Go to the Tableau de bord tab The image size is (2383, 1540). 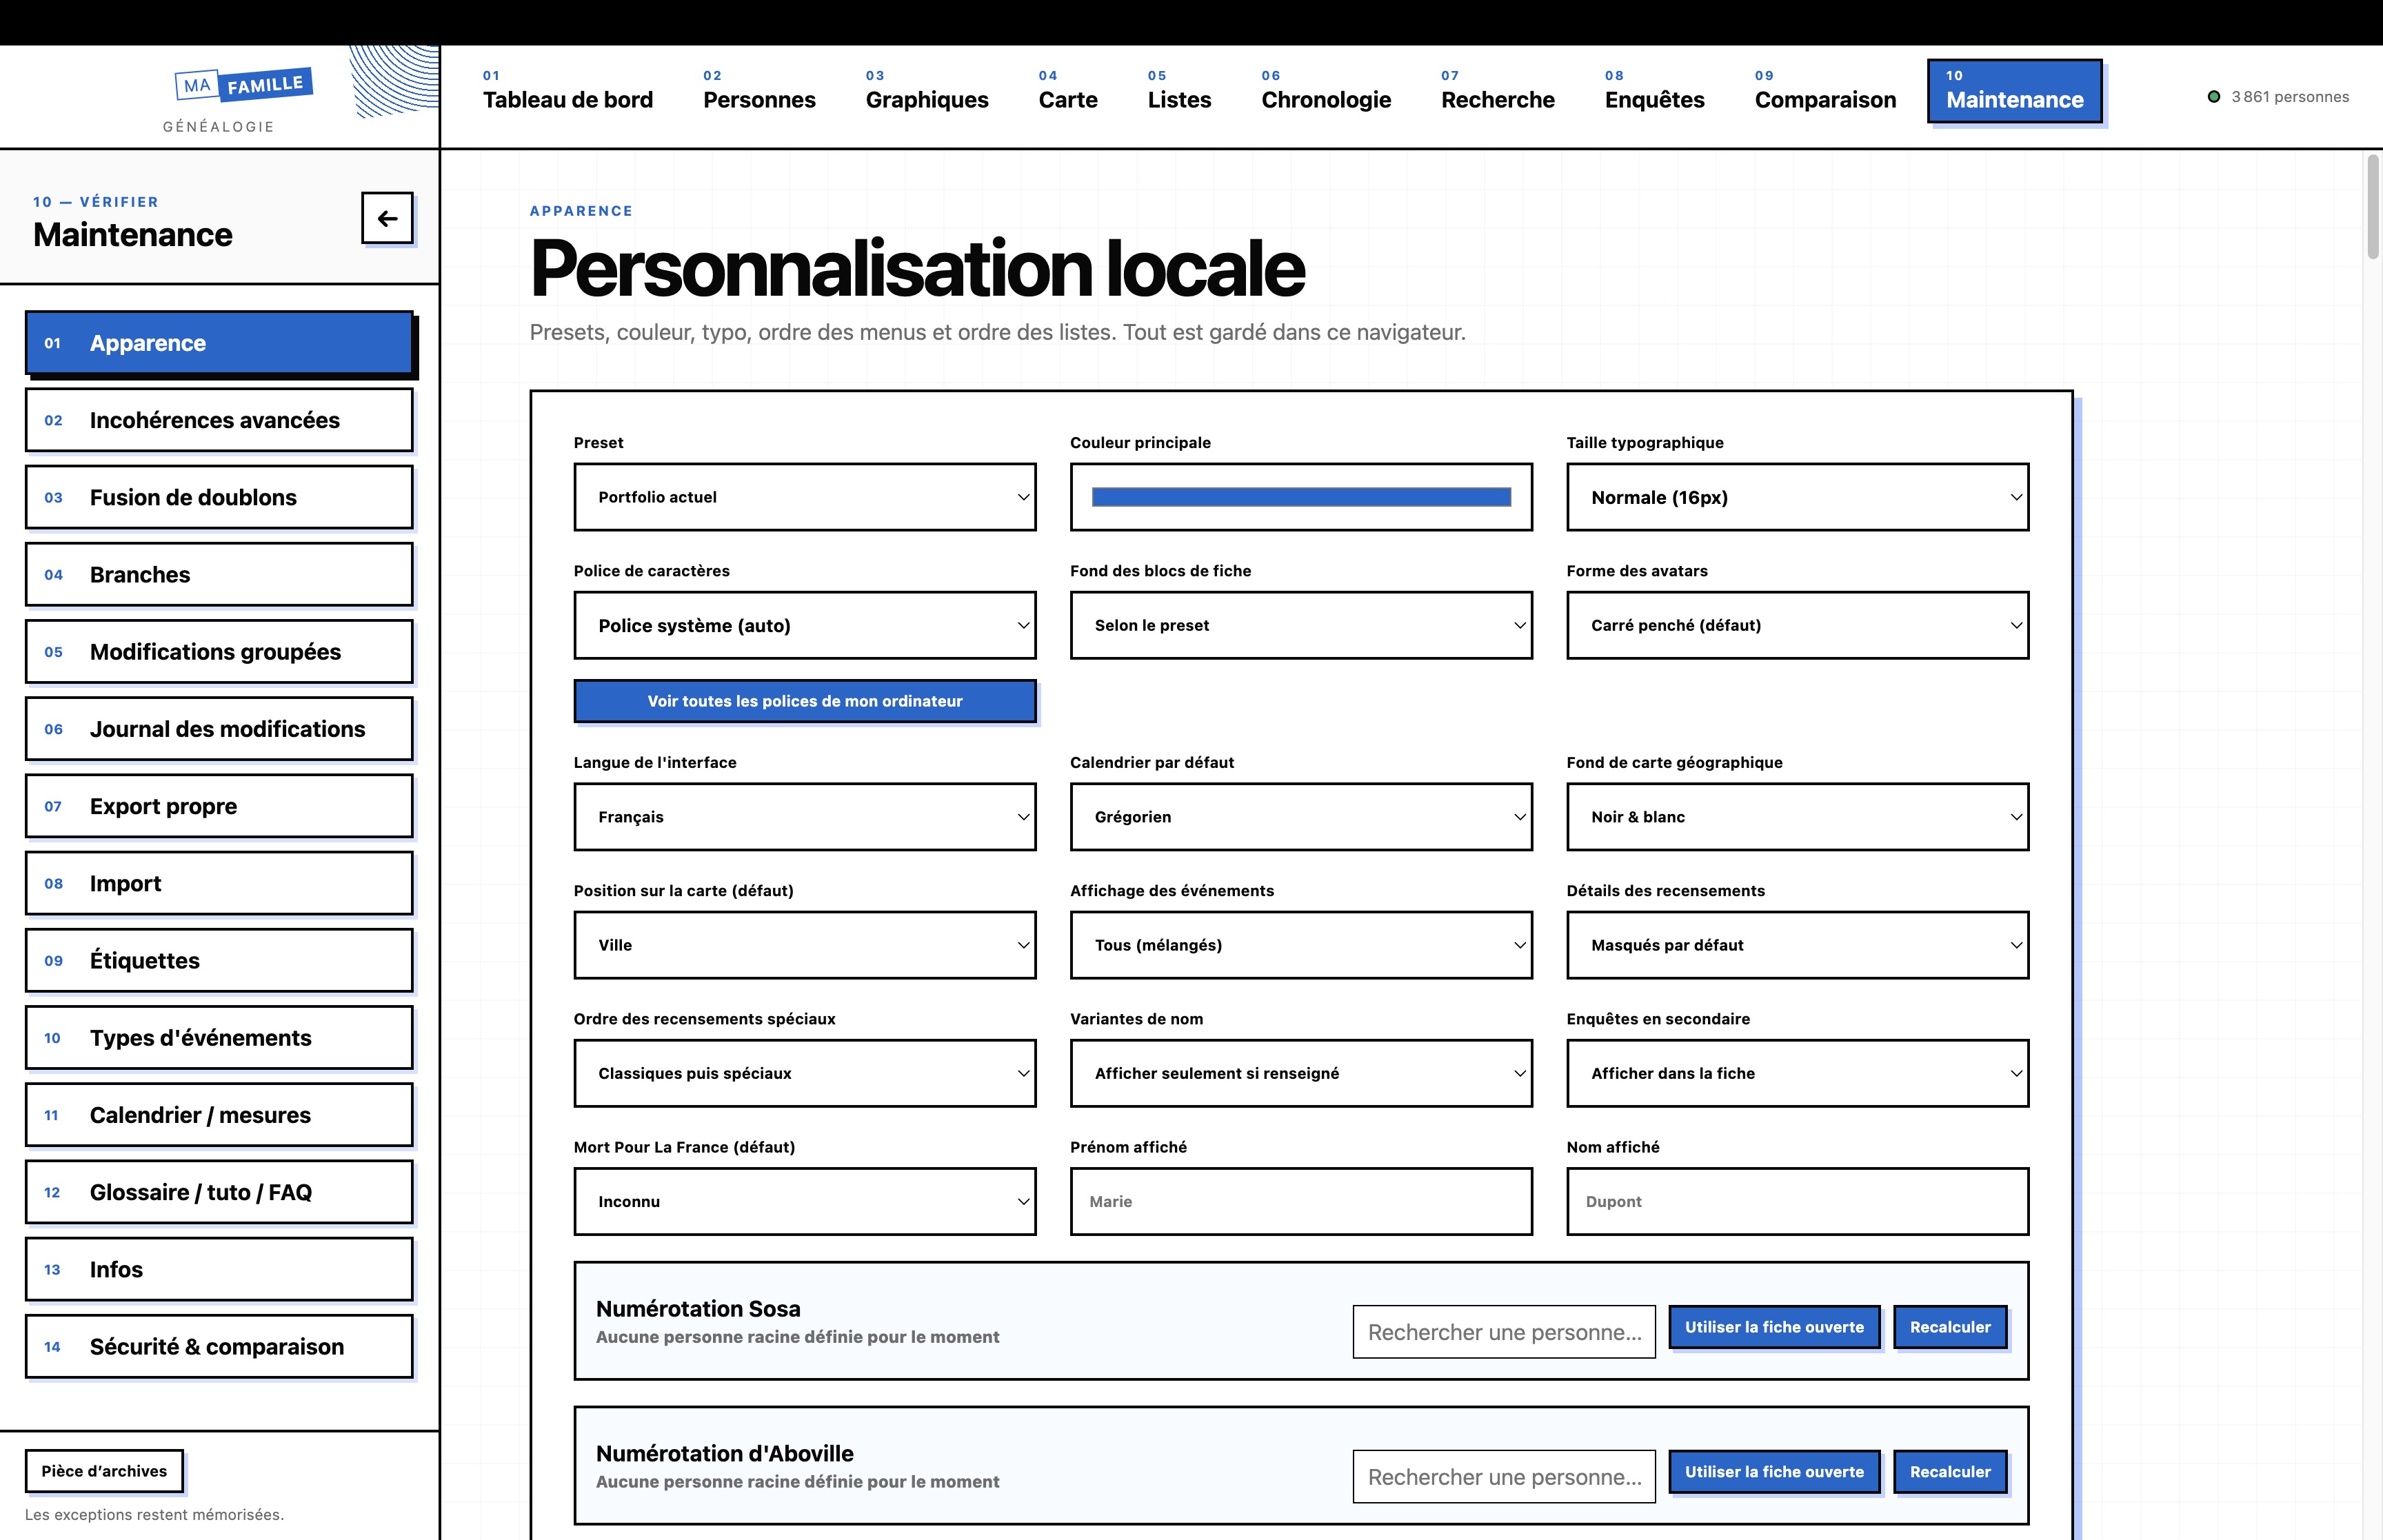(568, 91)
